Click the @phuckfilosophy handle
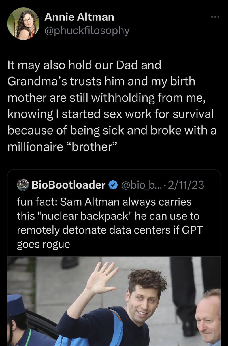The height and width of the screenshot is (346, 228). tap(87, 30)
